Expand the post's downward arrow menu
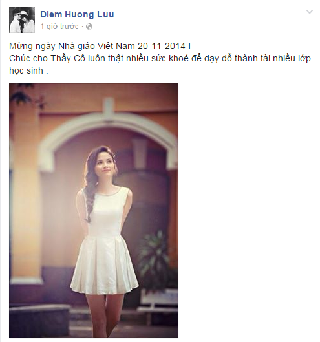This screenshot has height=342, width=320. tap(310, 12)
